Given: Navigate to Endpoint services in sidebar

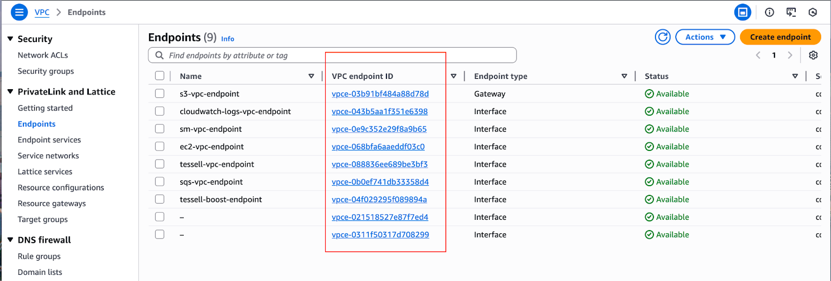Looking at the screenshot, I should pos(49,140).
